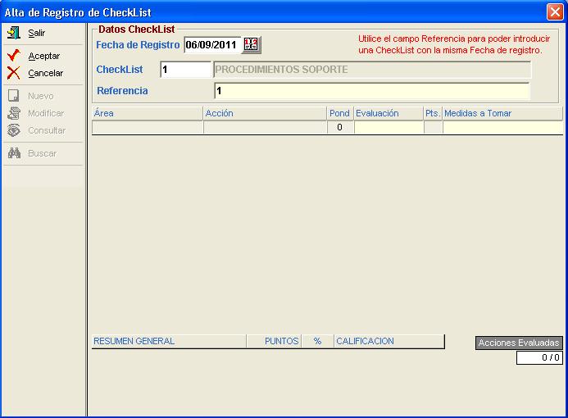568x418 pixels.
Task: Click the red Referencia hint message
Action: (x=454, y=44)
